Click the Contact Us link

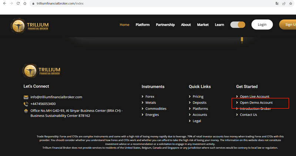coord(248,115)
